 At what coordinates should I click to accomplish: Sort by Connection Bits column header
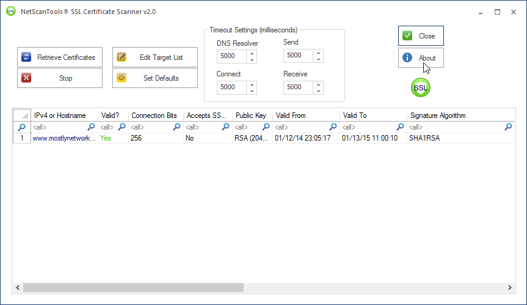pyautogui.click(x=156, y=116)
